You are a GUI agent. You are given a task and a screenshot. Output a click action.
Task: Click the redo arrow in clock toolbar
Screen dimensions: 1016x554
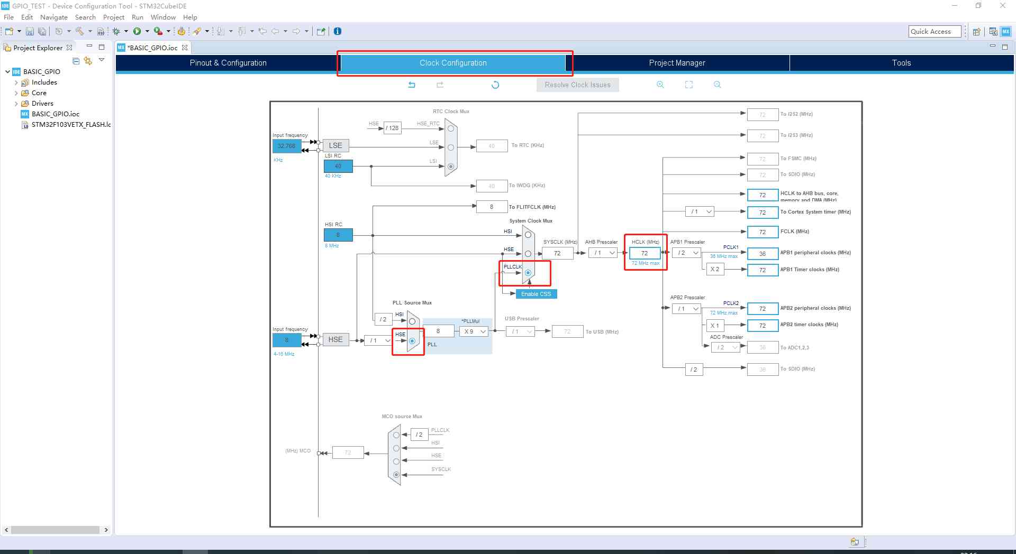[x=440, y=85]
